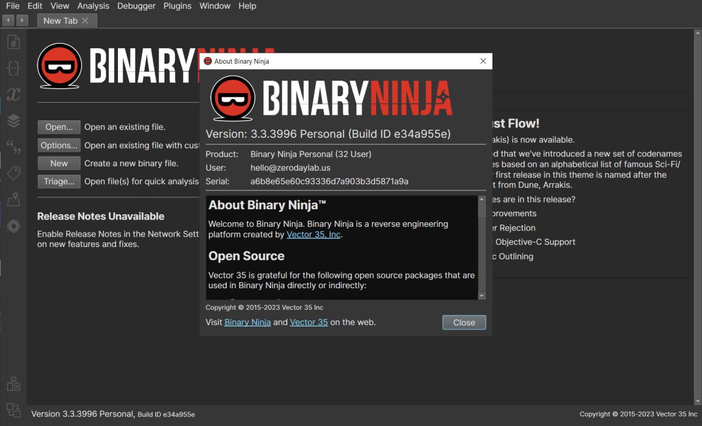Click the hierarchy icon near sidebar bottom
The width and height of the screenshot is (702, 426).
[14, 384]
